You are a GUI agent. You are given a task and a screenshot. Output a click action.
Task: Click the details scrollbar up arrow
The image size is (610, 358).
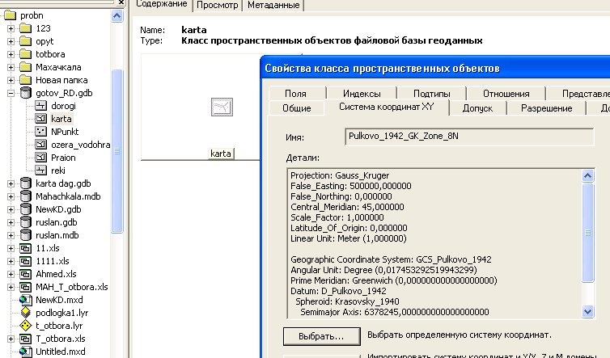pyautogui.click(x=588, y=175)
